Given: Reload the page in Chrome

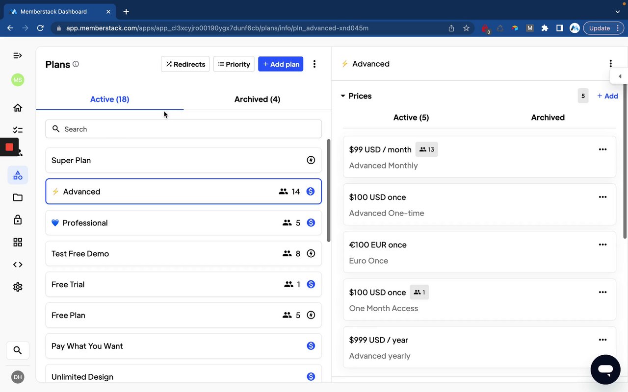Looking at the screenshot, I should click(40, 28).
